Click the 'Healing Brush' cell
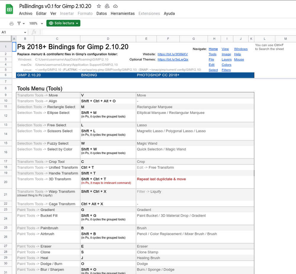This screenshot has width=296, height=274. tap(195, 258)
